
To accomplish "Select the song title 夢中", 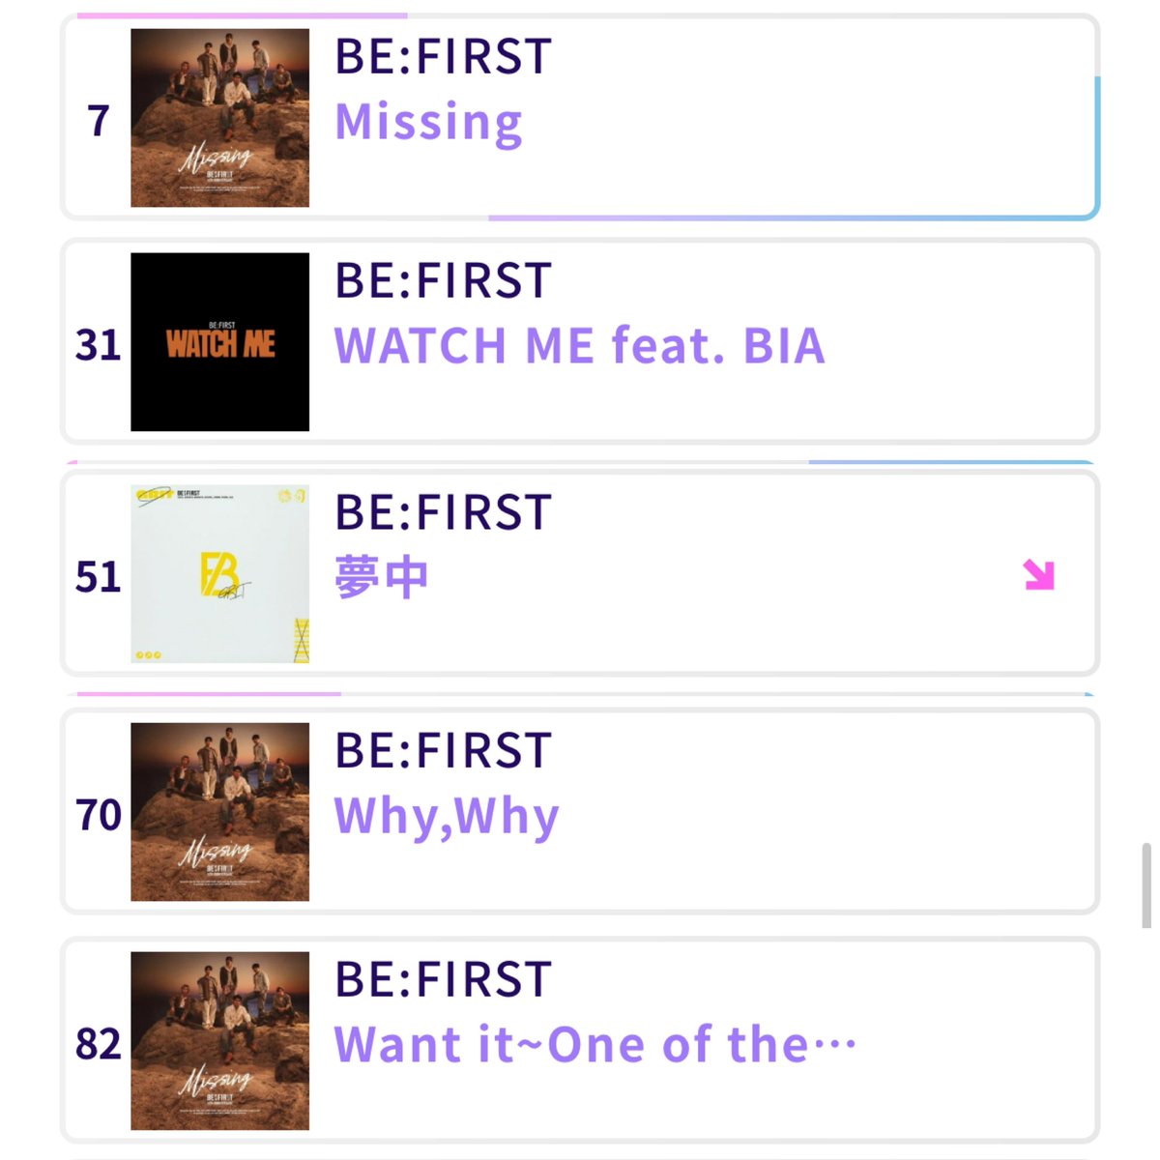I will (x=382, y=578).
